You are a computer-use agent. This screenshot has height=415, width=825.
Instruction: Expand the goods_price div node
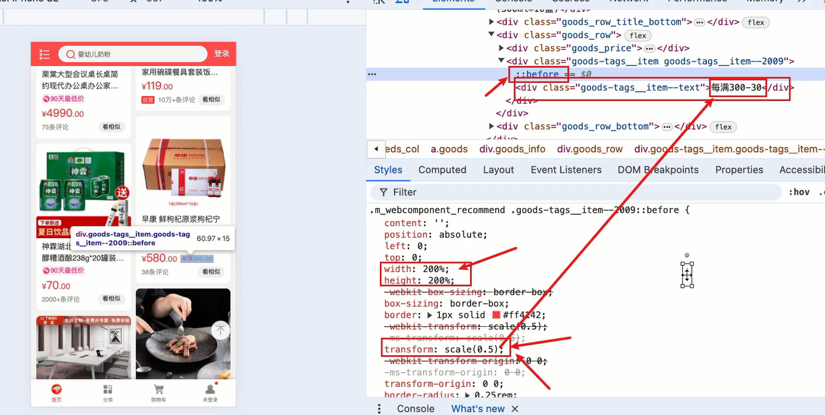tap(501, 48)
